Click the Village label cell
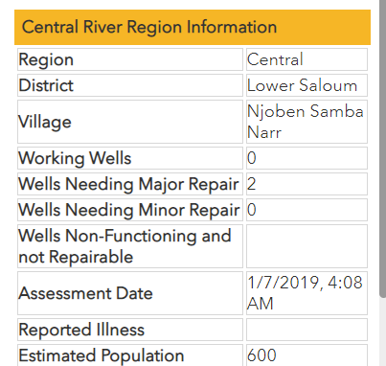 pos(130,122)
